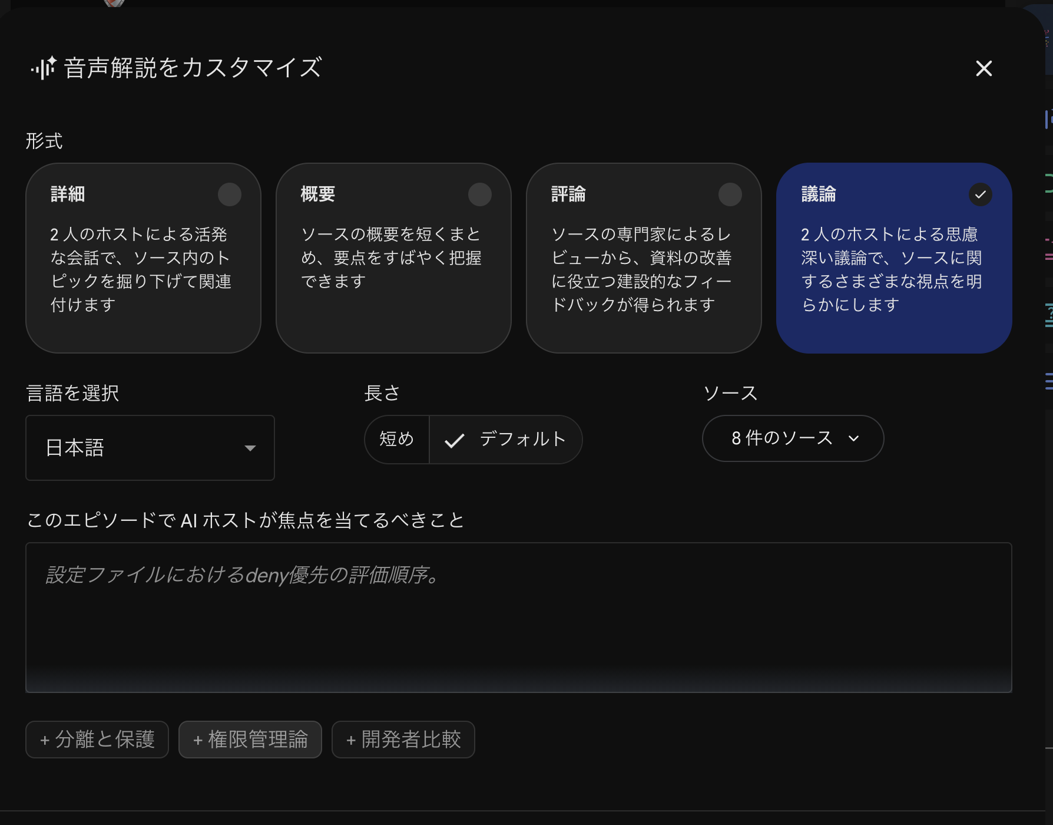Expand the 8 件のソース dropdown

coord(793,438)
